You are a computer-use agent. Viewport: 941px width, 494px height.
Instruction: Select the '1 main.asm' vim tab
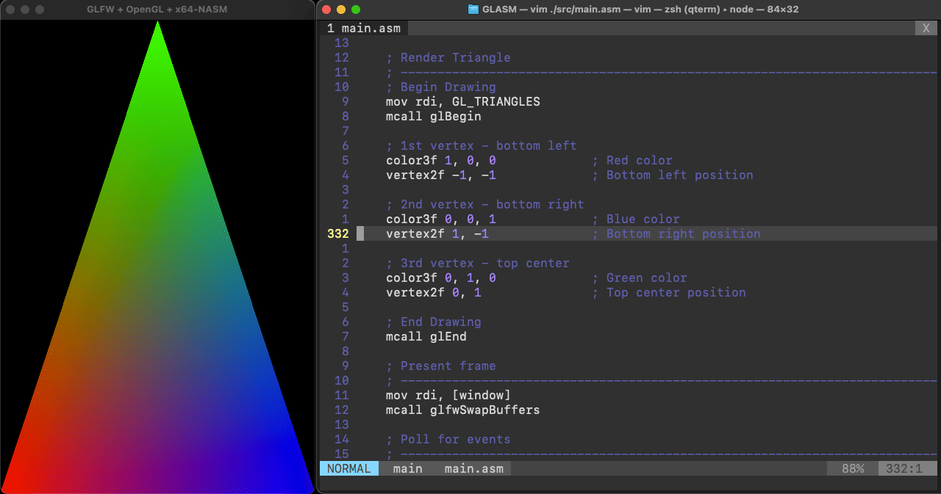point(364,29)
